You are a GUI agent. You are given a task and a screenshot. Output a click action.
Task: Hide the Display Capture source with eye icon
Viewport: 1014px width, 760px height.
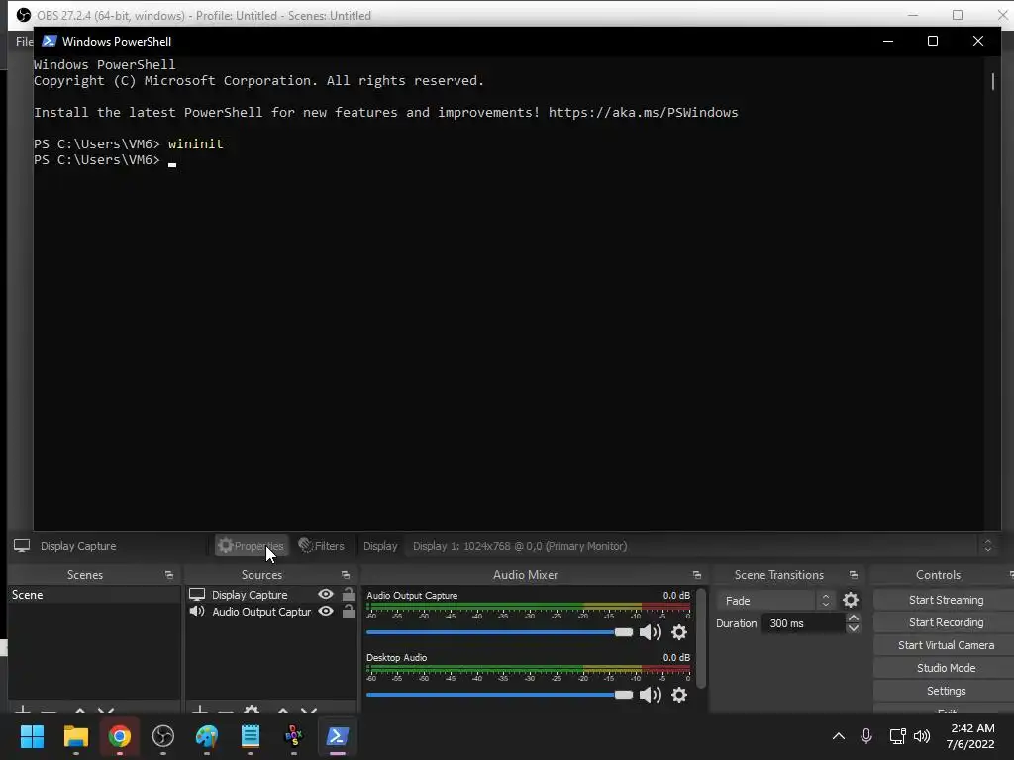coord(326,594)
